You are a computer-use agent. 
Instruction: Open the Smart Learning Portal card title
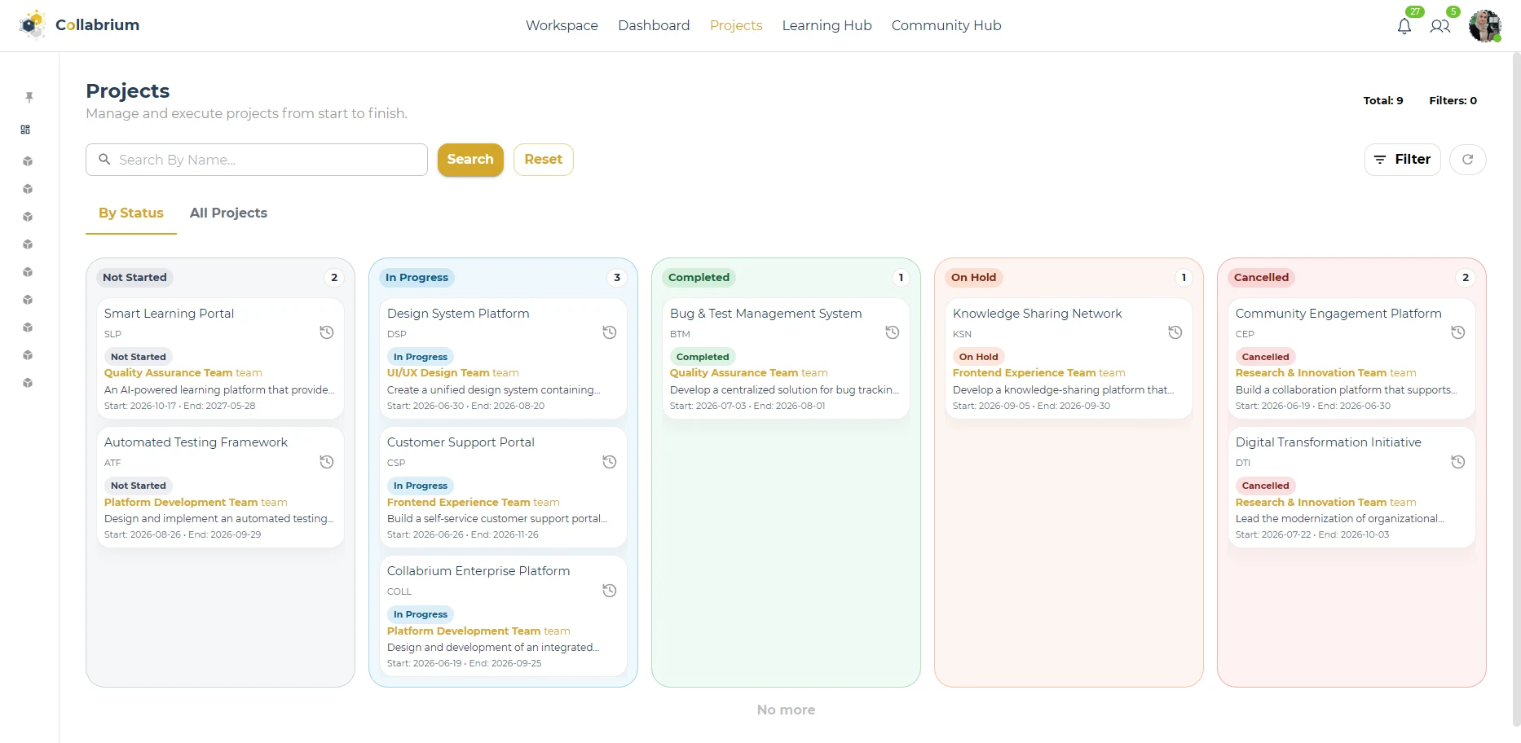[169, 314]
